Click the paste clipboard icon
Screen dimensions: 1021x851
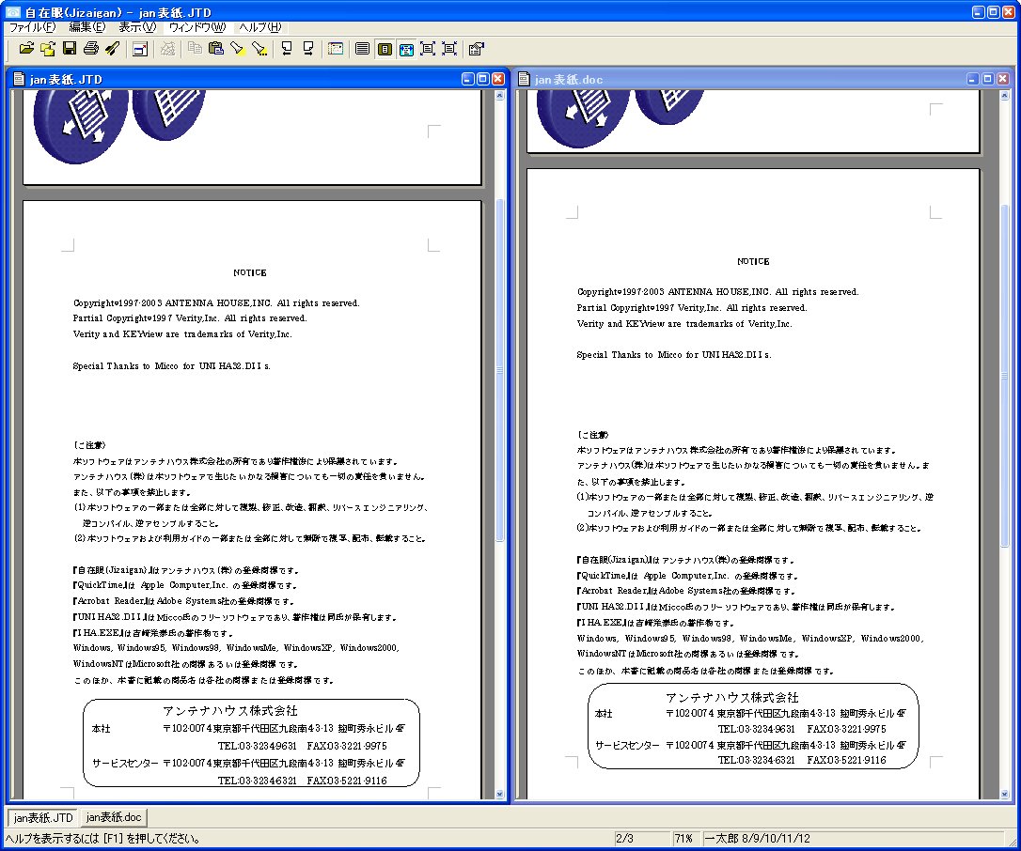[216, 49]
